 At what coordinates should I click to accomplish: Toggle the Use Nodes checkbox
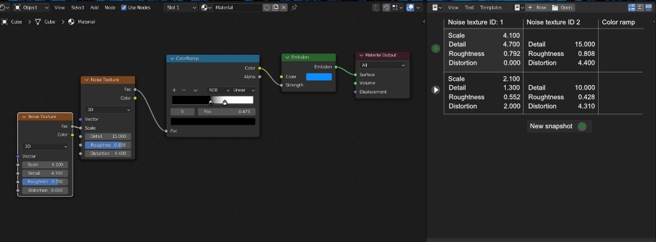(124, 8)
